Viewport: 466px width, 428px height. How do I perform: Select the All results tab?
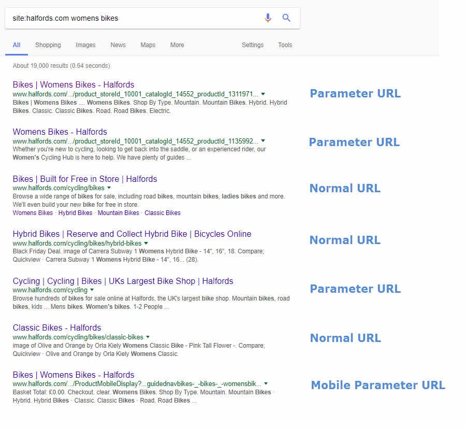[17, 45]
